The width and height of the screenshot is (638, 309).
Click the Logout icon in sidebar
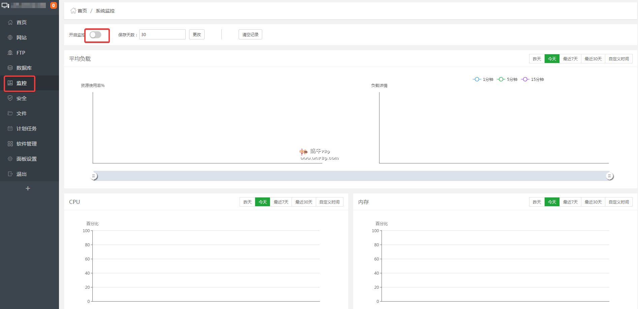pos(10,174)
